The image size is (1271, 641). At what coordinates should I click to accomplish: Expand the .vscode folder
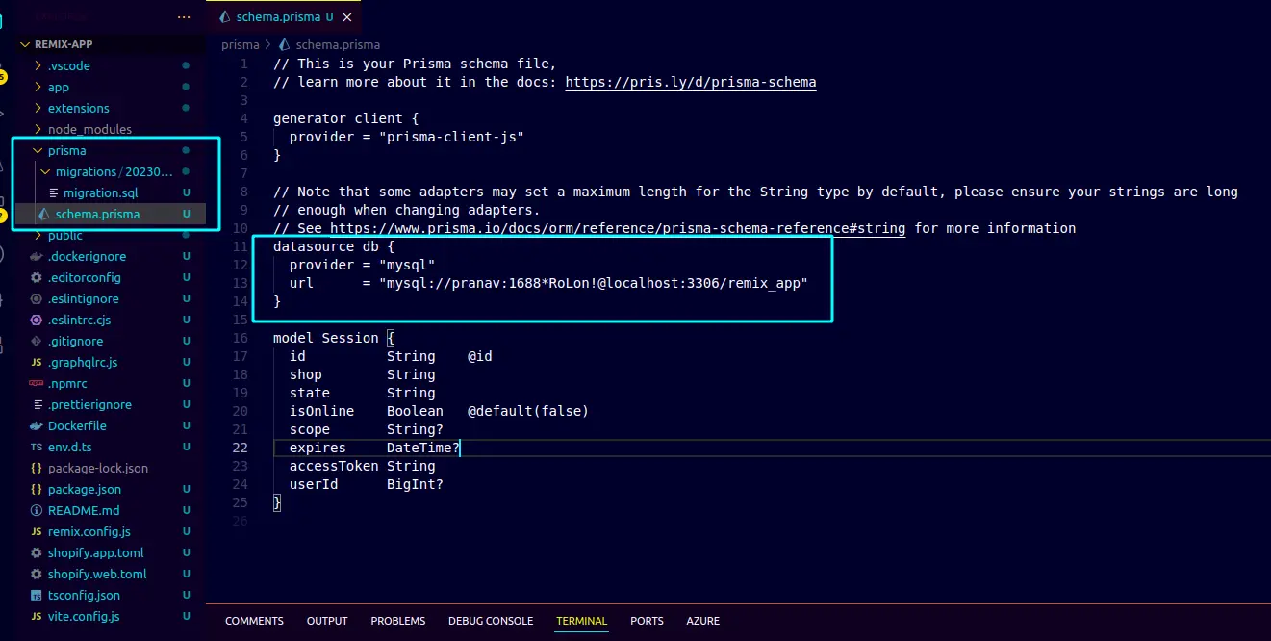pyautogui.click(x=38, y=65)
